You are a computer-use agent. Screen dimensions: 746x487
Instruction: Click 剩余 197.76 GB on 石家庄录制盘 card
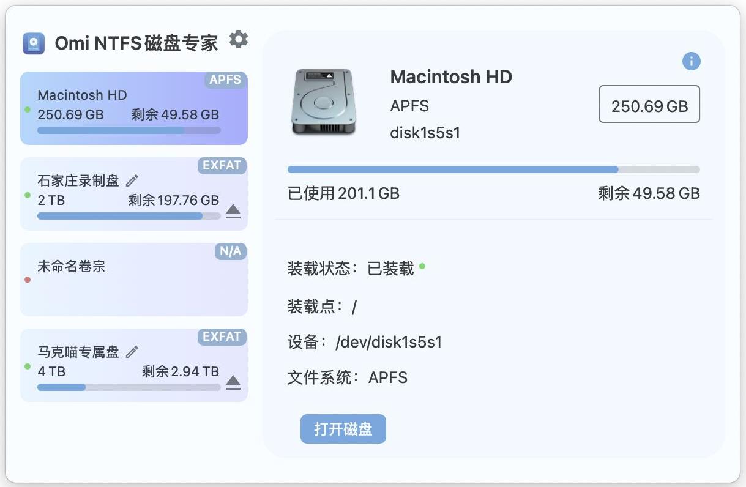pos(174,200)
